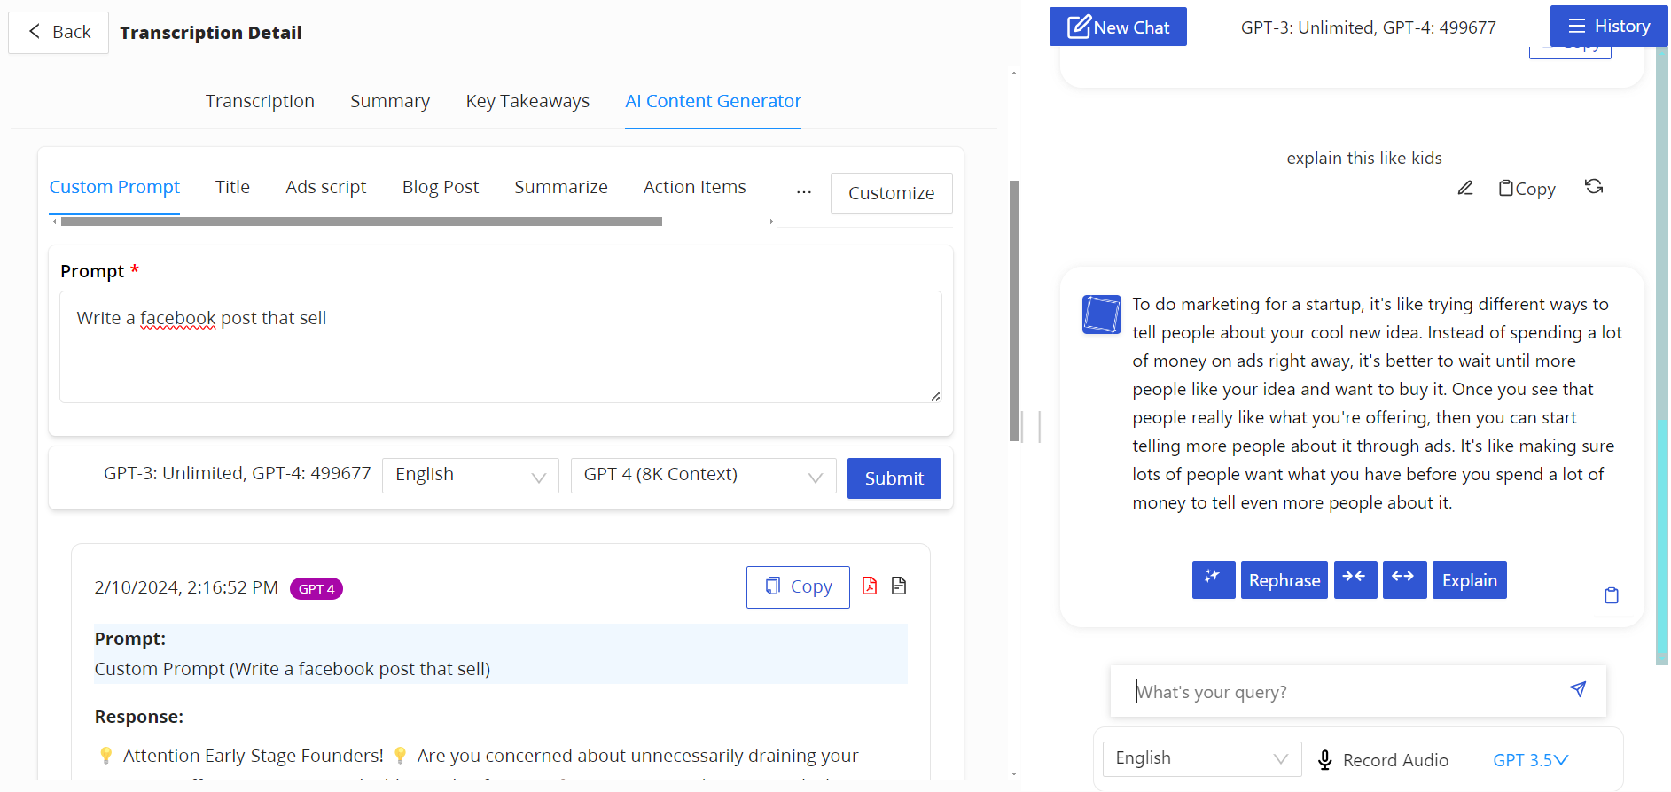Viewport: 1671px width, 792px height.
Task: Click the tab scrollbar right arrow
Action: [x=771, y=221]
